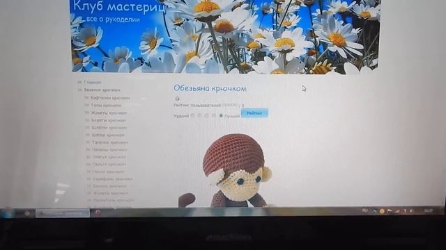Click the printer icon below the title
Screen dimensions: 446x250
tap(177, 99)
